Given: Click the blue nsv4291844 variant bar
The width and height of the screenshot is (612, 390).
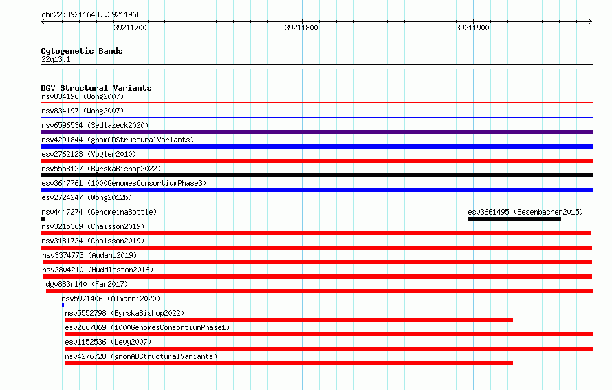Looking at the screenshot, I should (x=316, y=147).
